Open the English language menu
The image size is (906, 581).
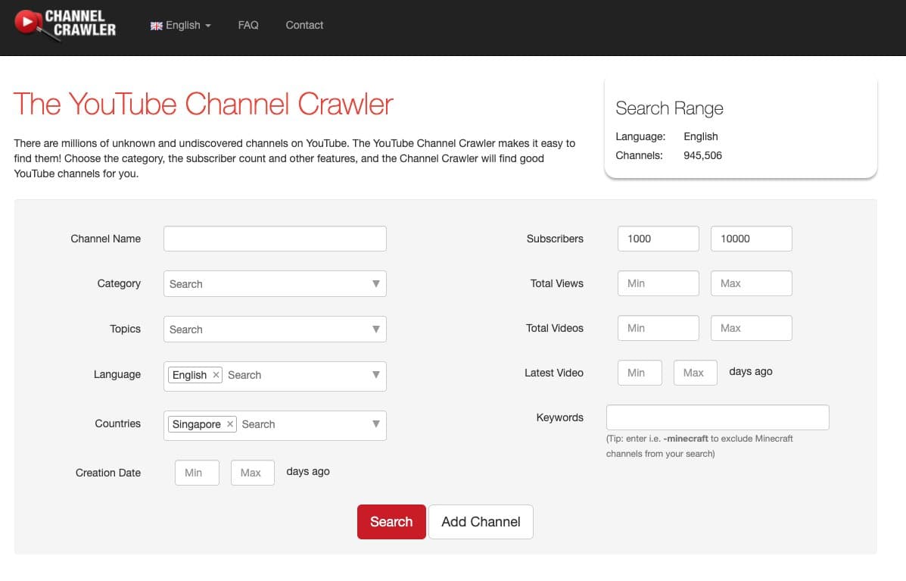click(182, 25)
